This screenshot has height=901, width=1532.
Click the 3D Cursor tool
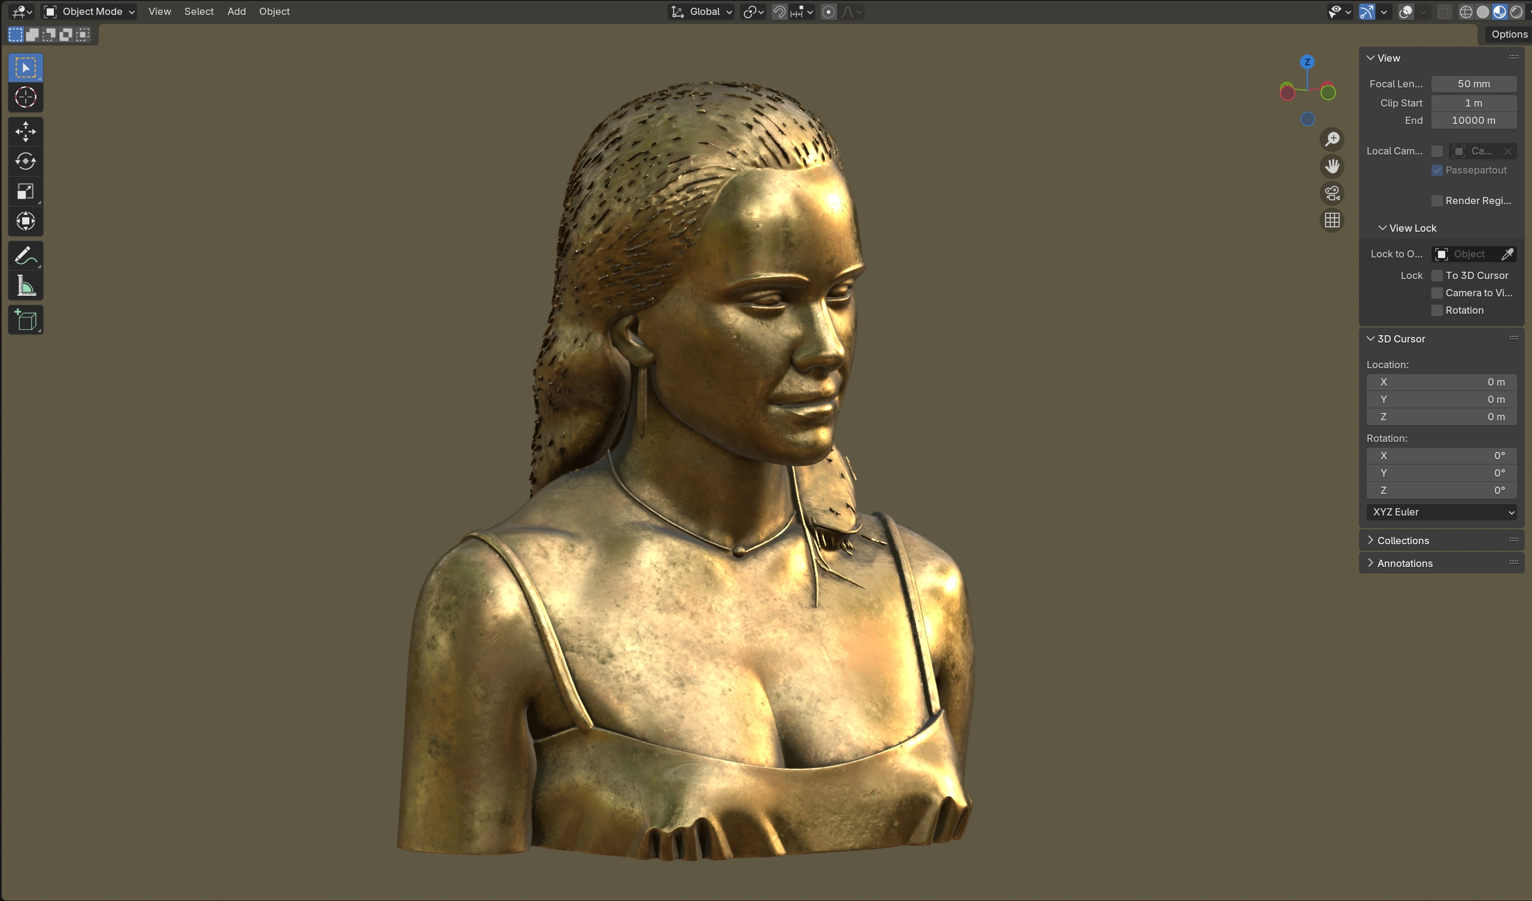pyautogui.click(x=26, y=97)
